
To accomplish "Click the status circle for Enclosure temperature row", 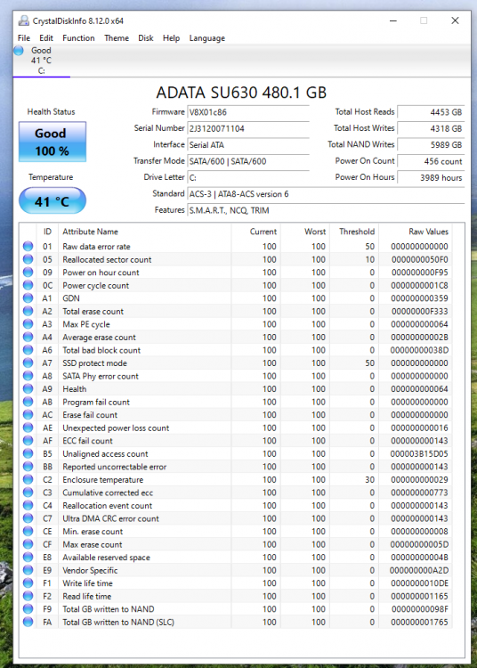I will (28, 479).
